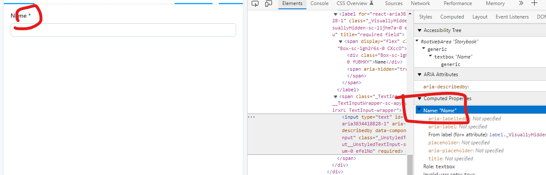Screen dimensions: 546x175
Task: Click the CSS Overview flask icon
Action: [371, 3]
